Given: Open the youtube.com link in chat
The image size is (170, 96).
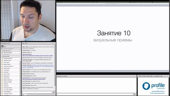Looking at the screenshot, I should pyautogui.click(x=34, y=79).
